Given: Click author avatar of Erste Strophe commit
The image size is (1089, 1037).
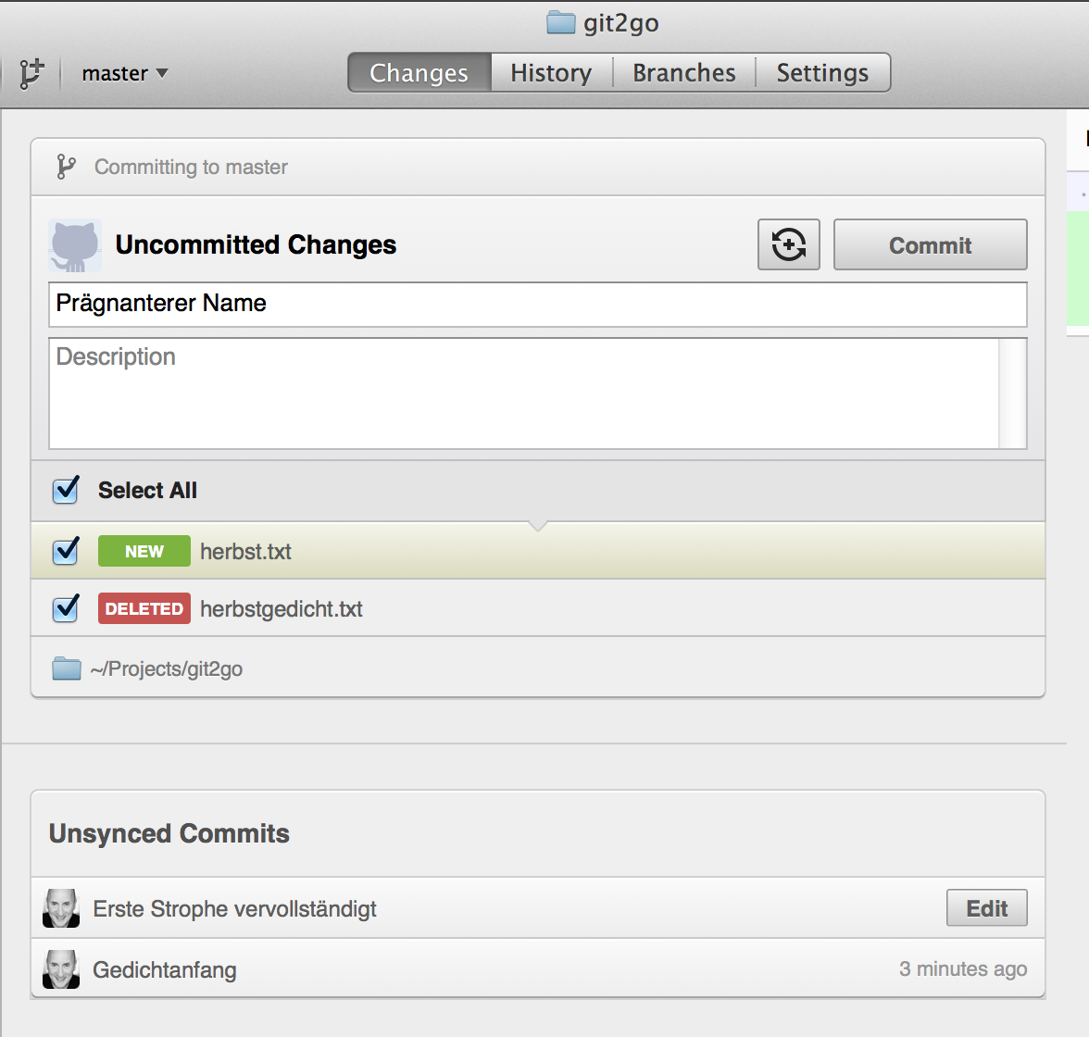Looking at the screenshot, I should (x=61, y=907).
